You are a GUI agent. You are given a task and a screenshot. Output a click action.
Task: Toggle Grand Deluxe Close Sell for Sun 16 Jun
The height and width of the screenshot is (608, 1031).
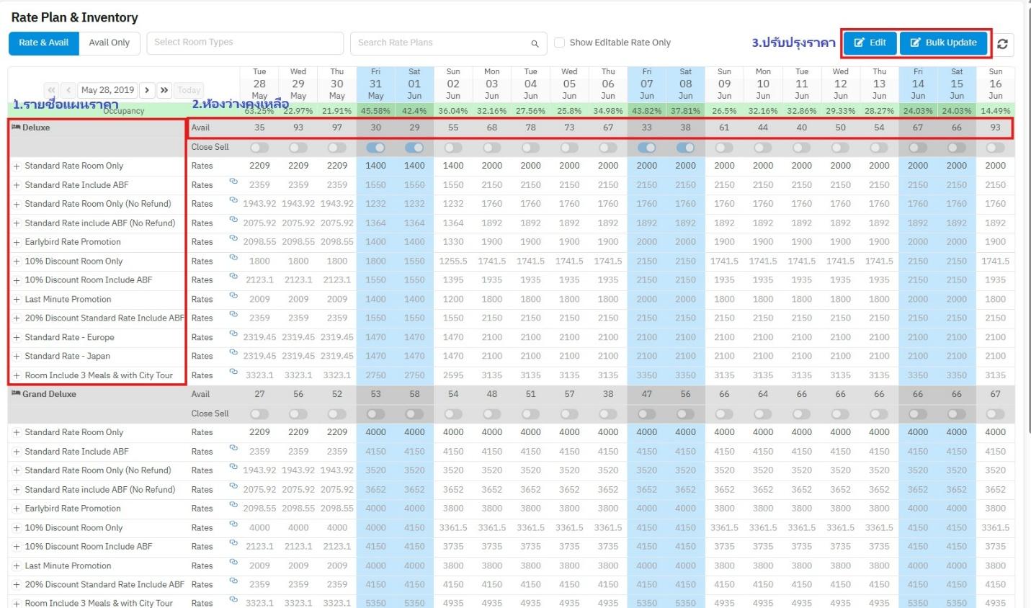(995, 414)
